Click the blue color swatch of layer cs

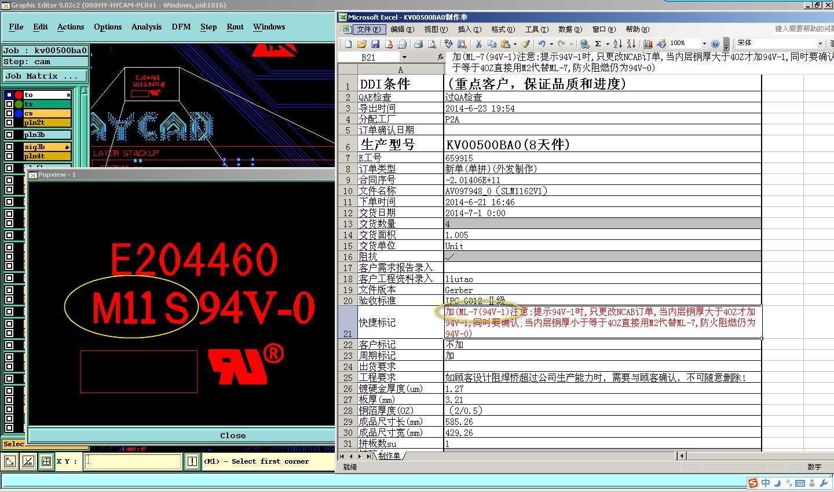click(x=19, y=113)
